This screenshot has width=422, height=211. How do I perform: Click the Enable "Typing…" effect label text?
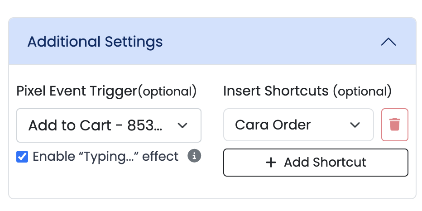105,157
